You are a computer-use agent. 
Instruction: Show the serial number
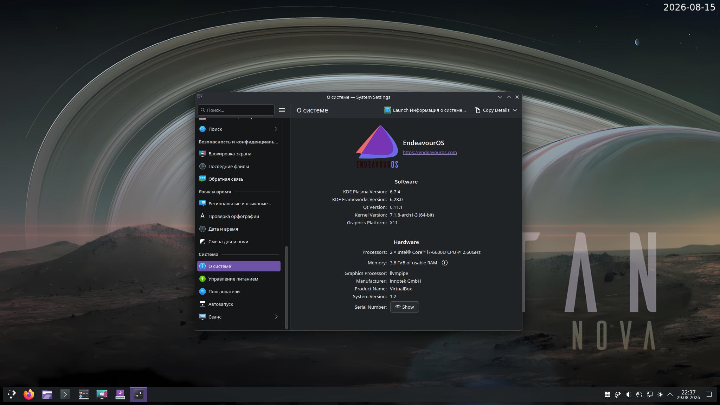point(404,307)
